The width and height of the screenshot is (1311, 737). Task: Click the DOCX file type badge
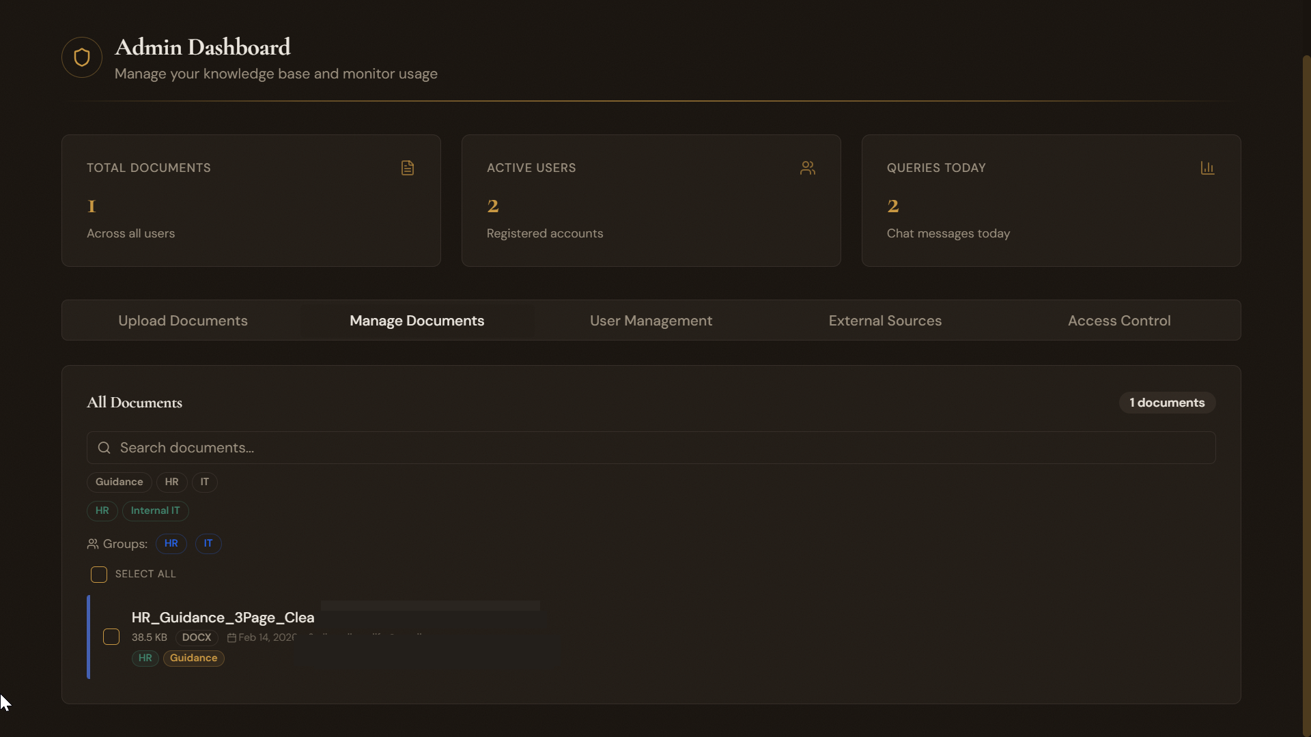pos(196,637)
